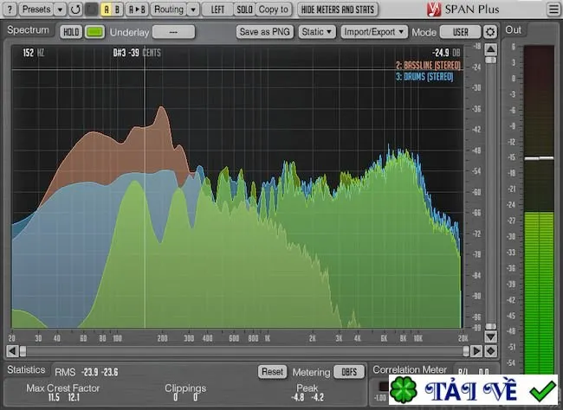Click the '152 HZ' frequency readout
Viewport: 563px width, 410px height.
point(34,53)
